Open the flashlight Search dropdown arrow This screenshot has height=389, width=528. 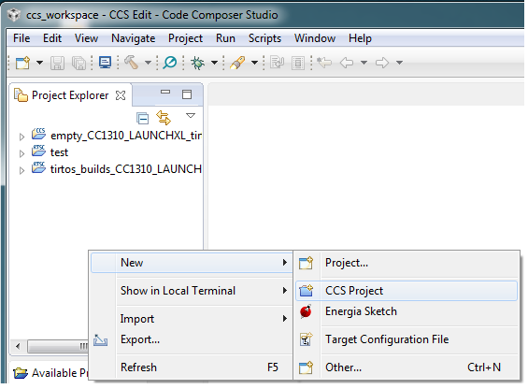255,63
